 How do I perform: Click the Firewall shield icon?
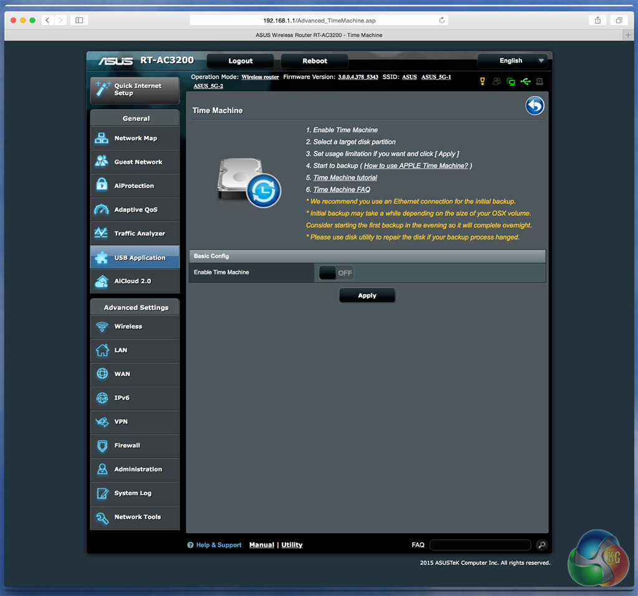tap(102, 445)
